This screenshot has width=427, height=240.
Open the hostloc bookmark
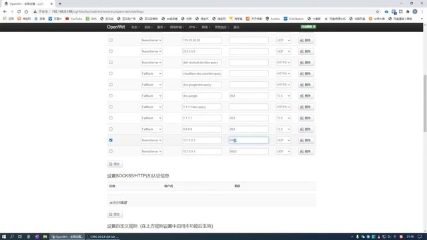pos(273,19)
